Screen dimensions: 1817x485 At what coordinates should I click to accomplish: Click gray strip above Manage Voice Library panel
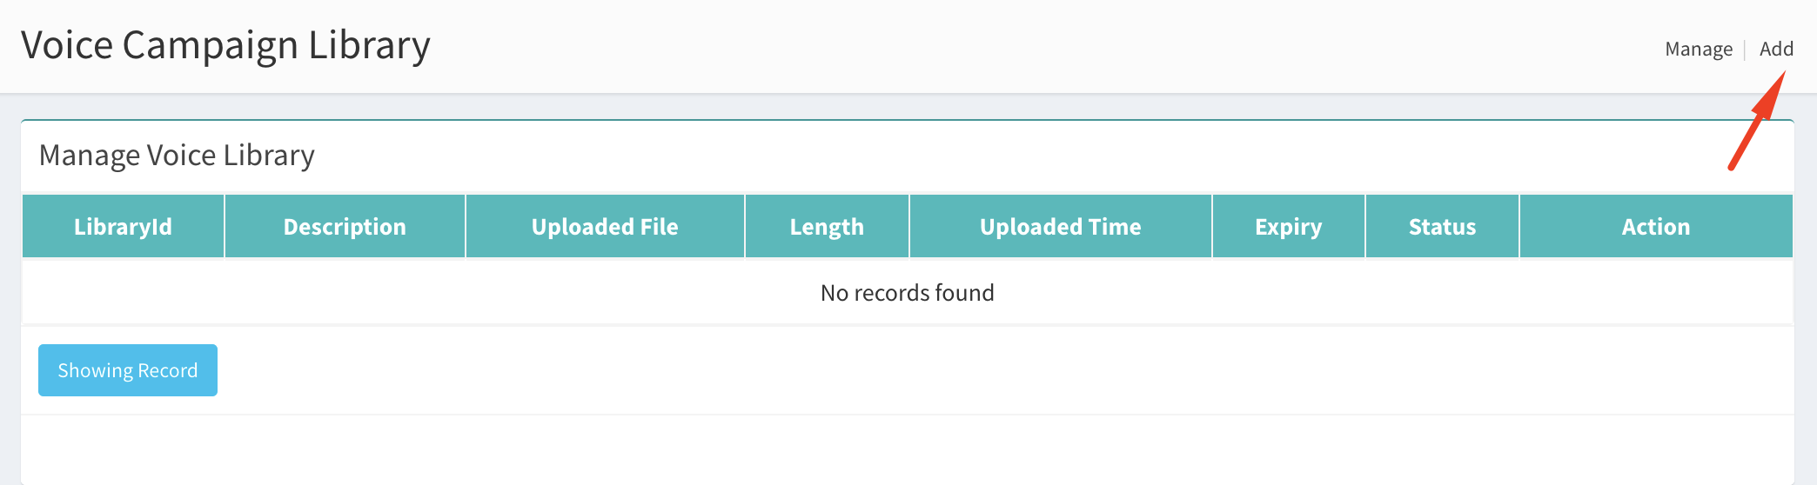(908, 107)
